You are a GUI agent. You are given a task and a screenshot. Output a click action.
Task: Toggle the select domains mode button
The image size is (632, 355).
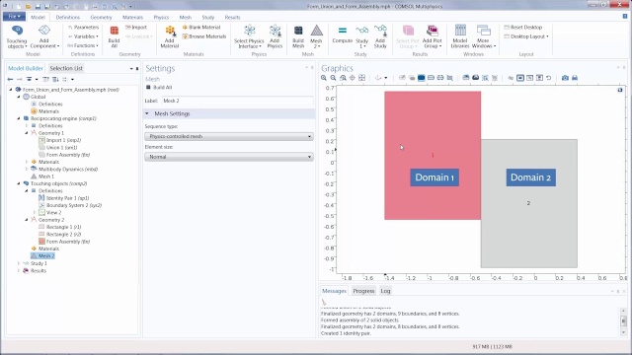pyautogui.click(x=422, y=78)
